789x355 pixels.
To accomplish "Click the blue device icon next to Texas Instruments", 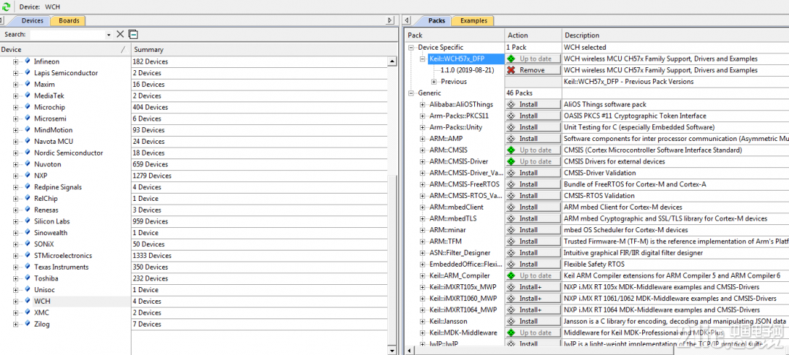I will [x=27, y=267].
